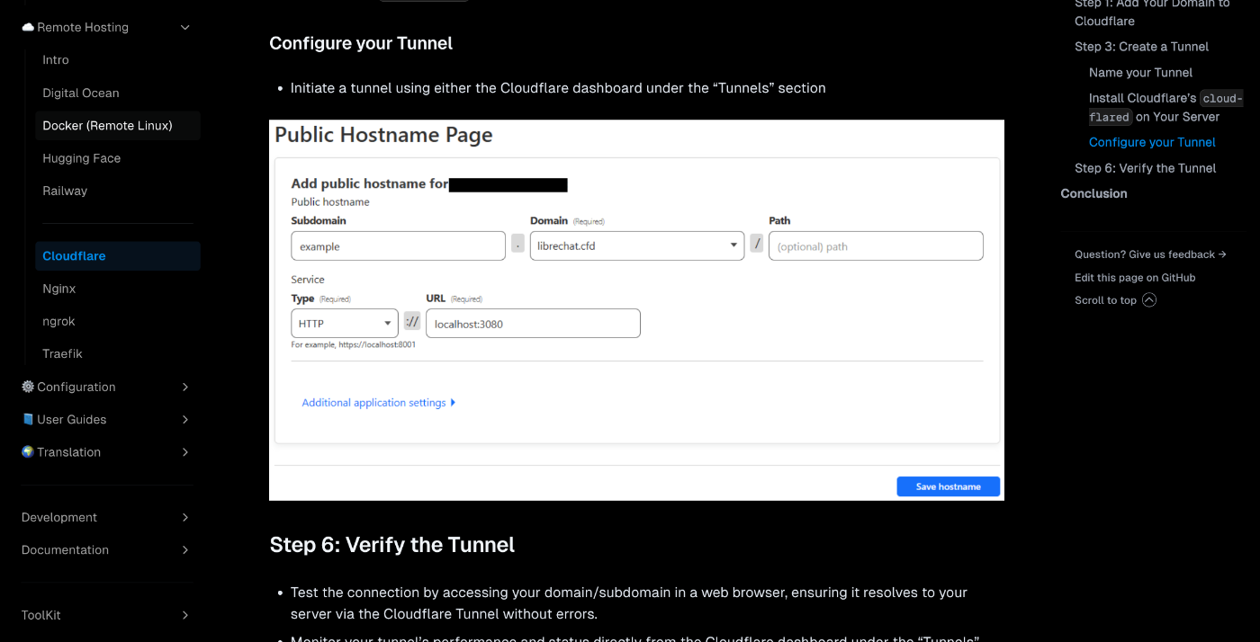Open the librechat.cfd Domain dropdown
This screenshot has height=642, width=1260.
pyautogui.click(x=636, y=246)
